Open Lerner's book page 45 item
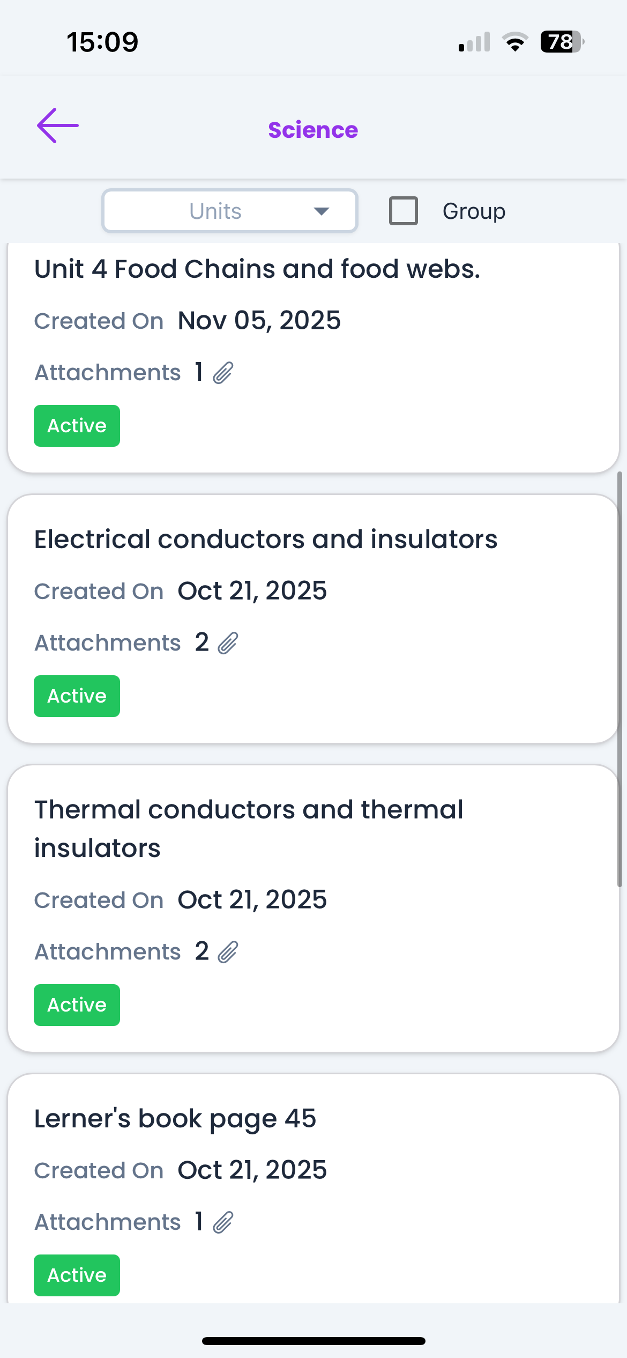 (x=175, y=1119)
